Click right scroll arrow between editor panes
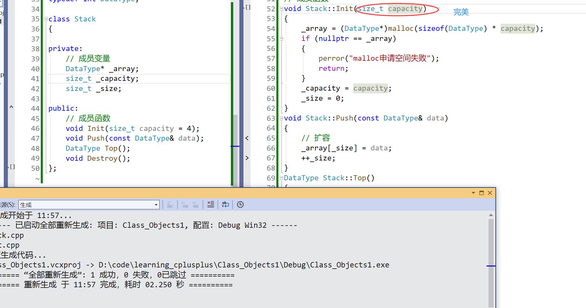 [247, 158]
